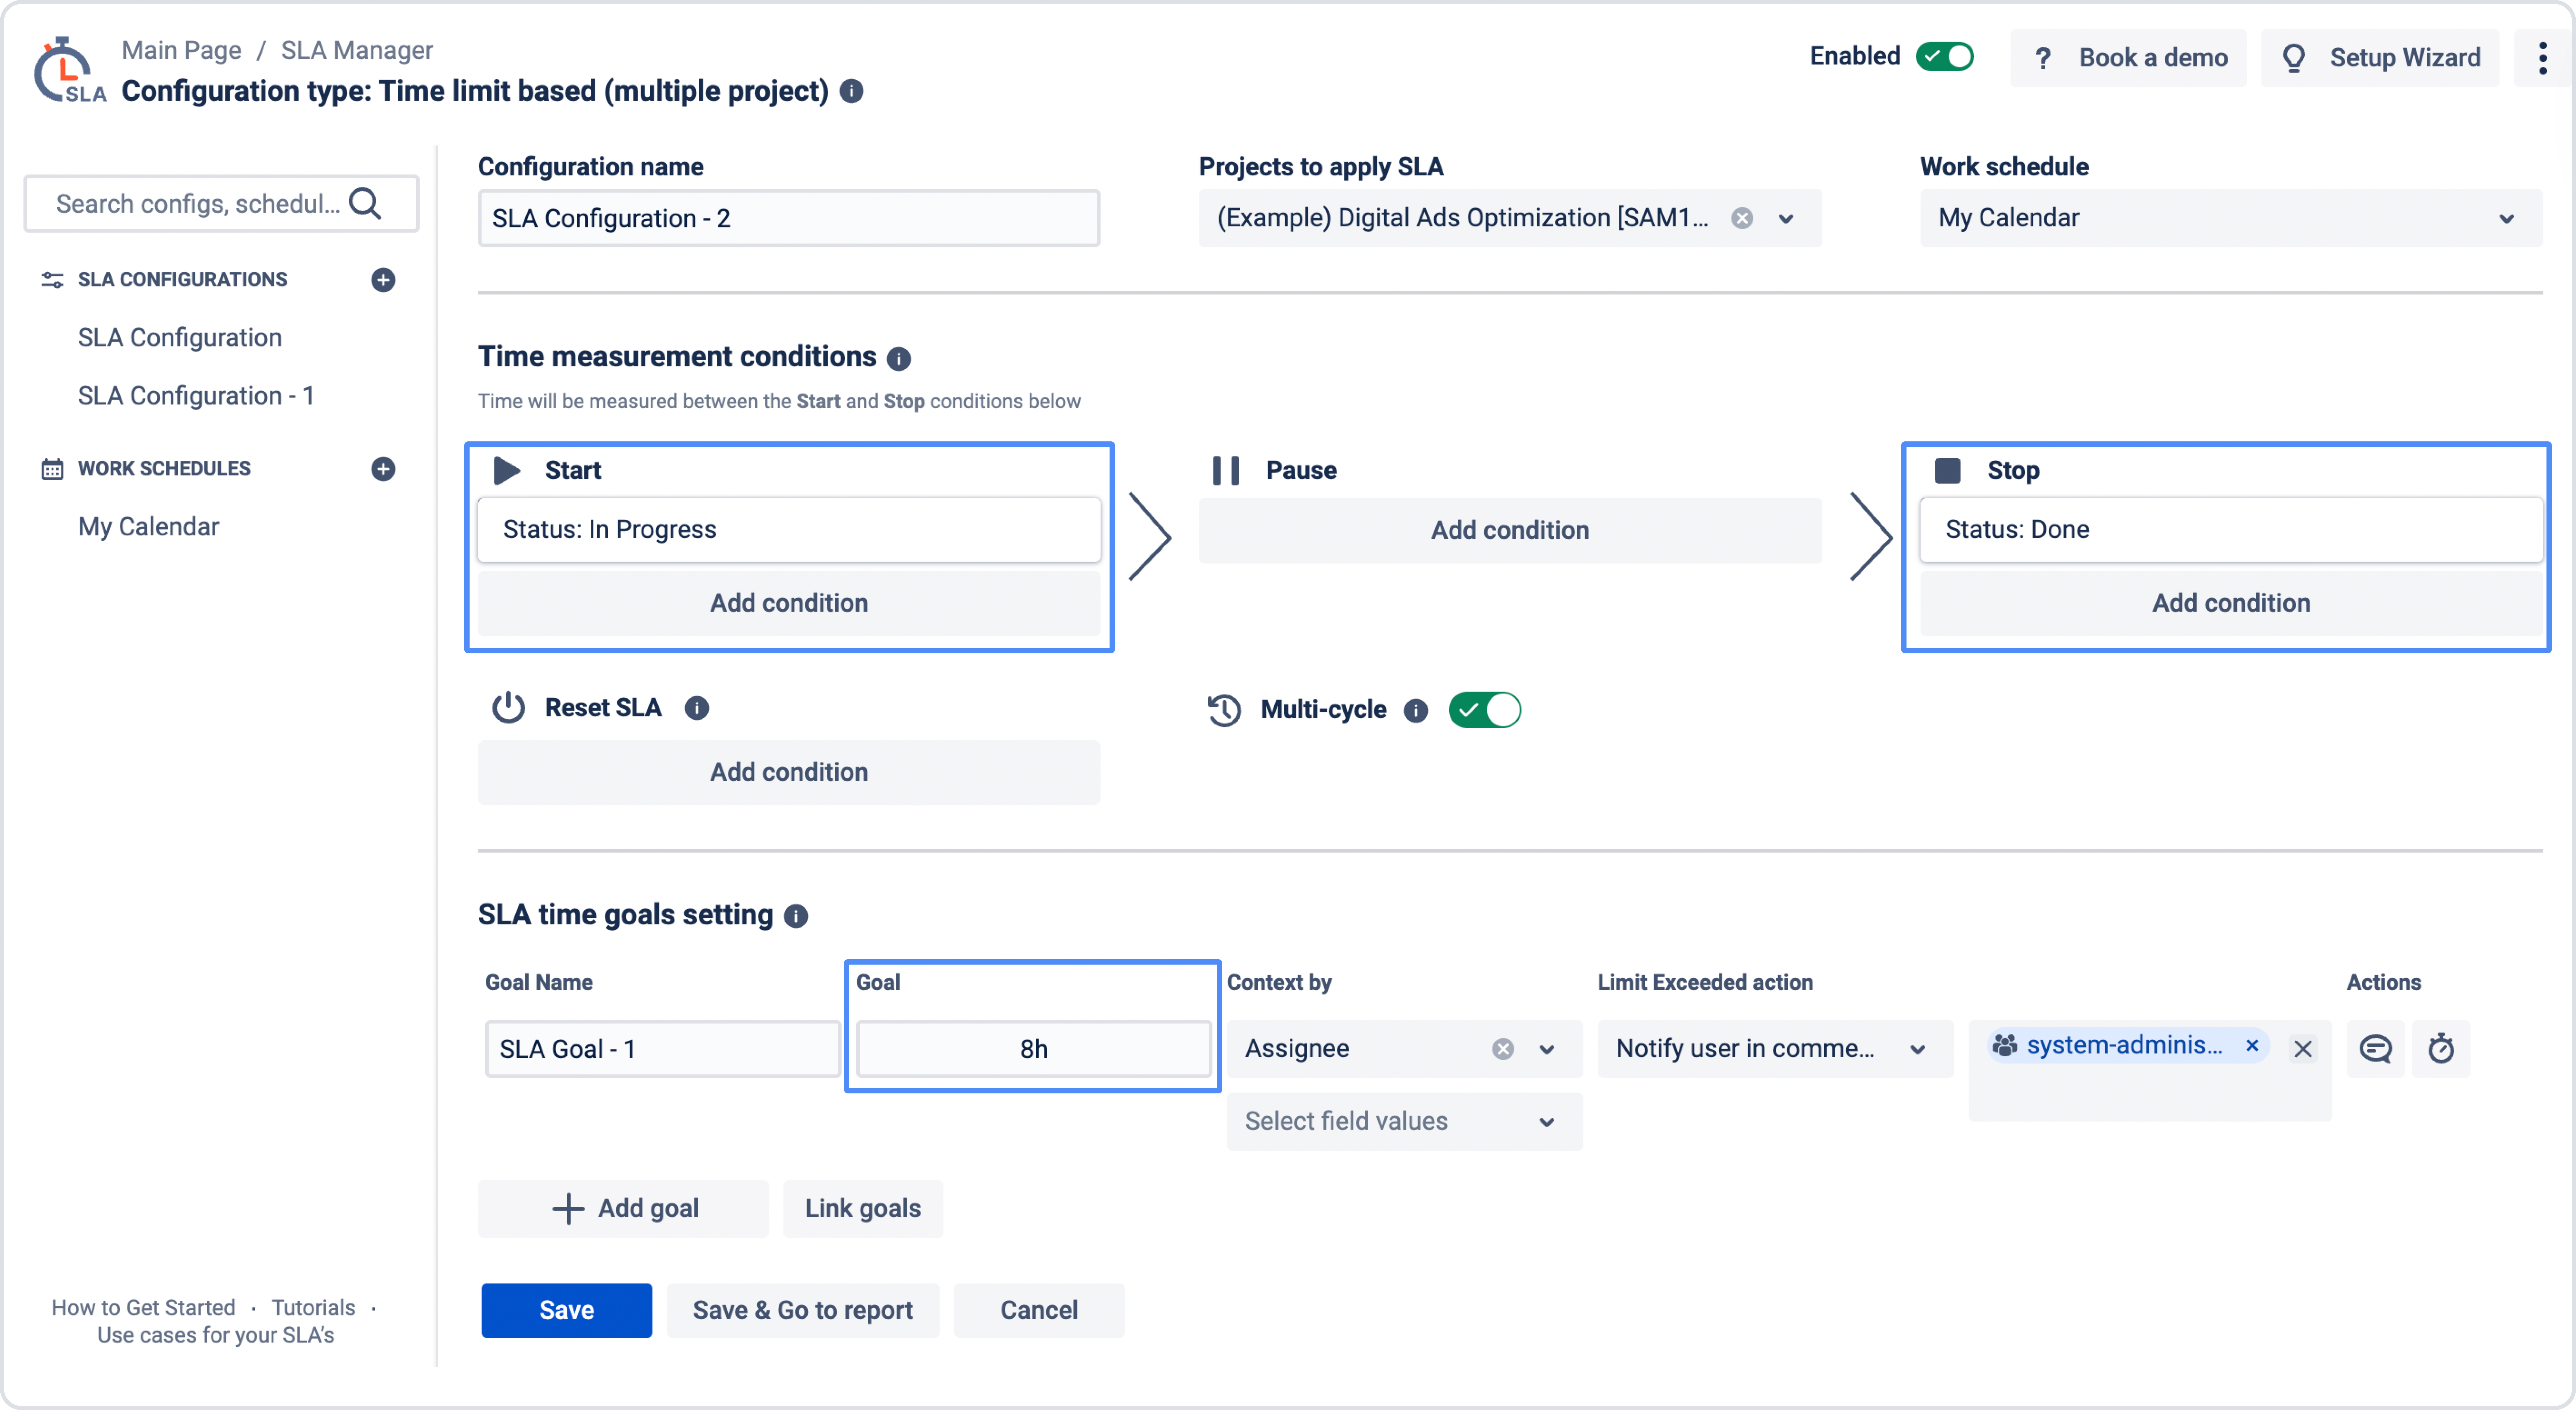Click the add SLA configuration plus icon
The image size is (2576, 1410).
coord(383,280)
